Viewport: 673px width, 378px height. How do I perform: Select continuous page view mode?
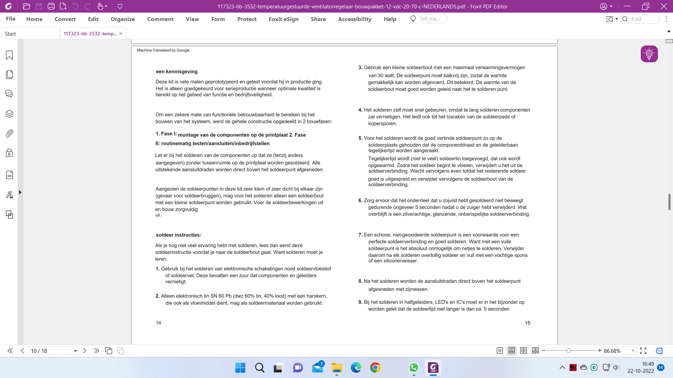click(512, 351)
